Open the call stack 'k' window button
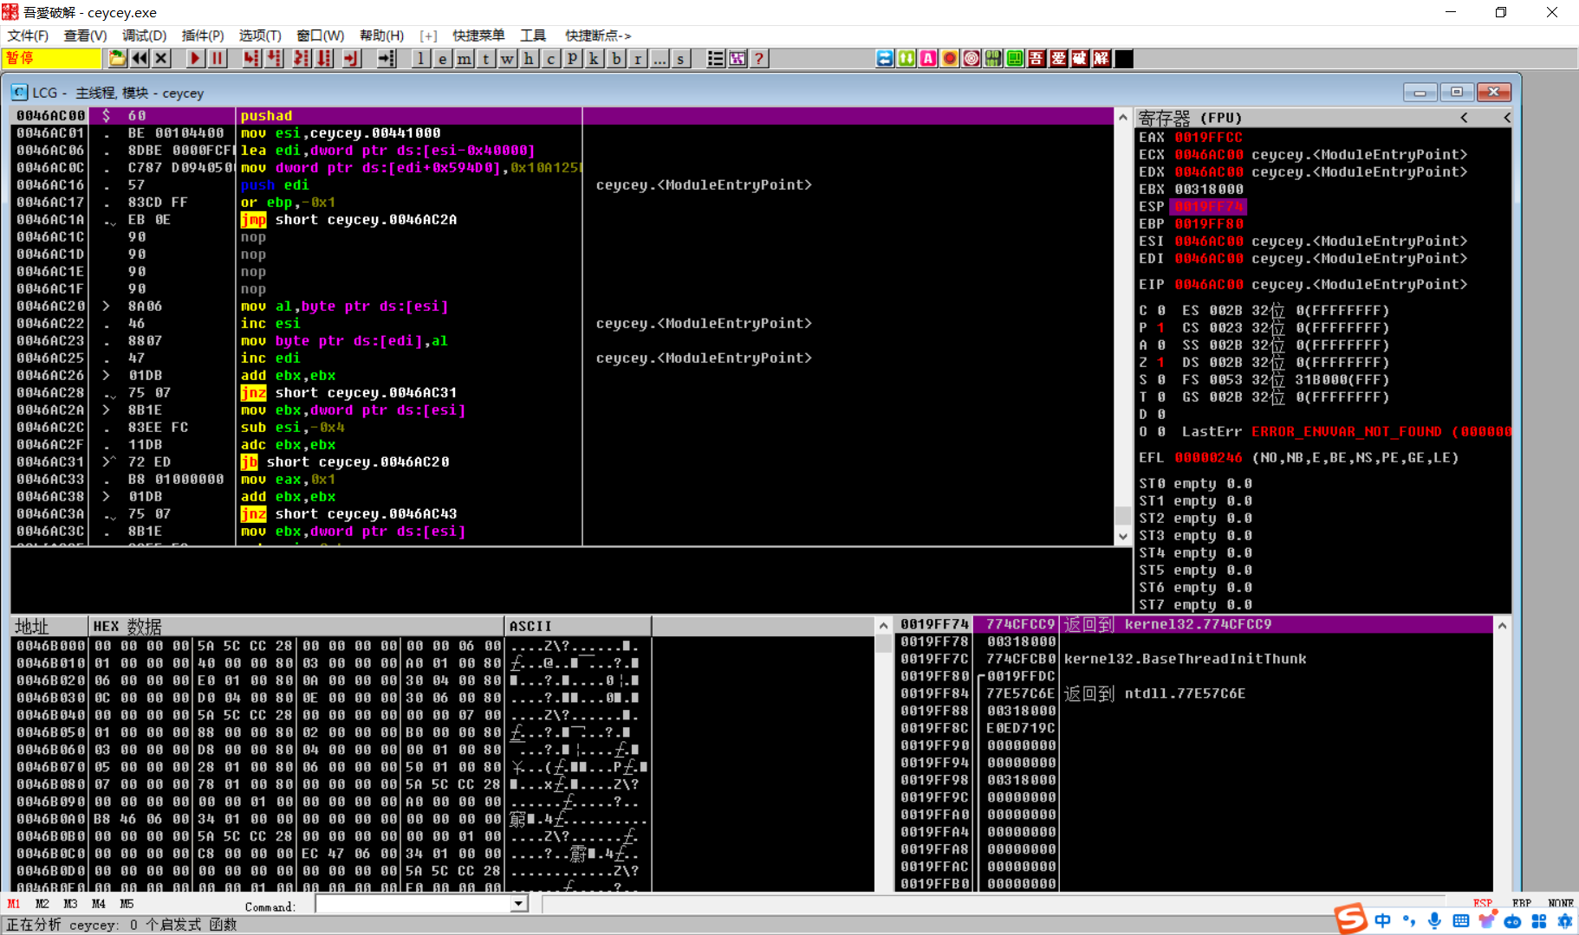Screen dimensions: 1579x935 pyautogui.click(x=595, y=59)
